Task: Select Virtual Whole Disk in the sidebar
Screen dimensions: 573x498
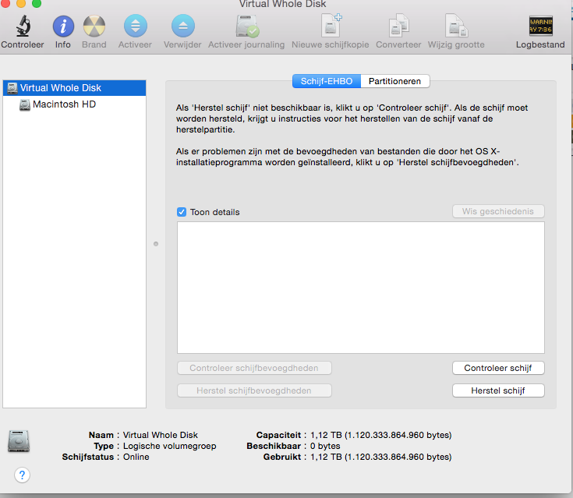Action: 75,88
